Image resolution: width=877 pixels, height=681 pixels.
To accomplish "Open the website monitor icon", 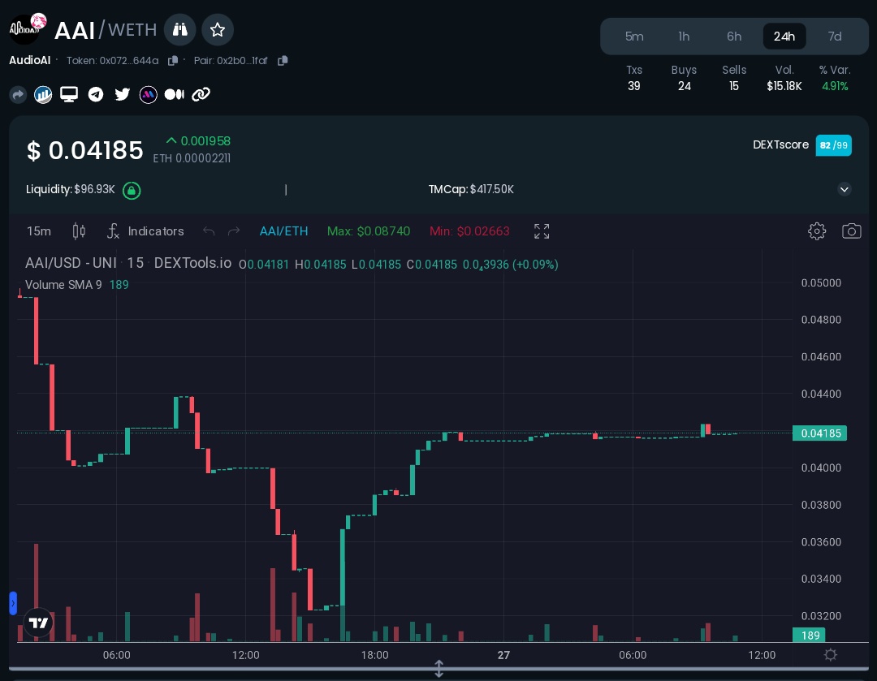I will pyautogui.click(x=69, y=94).
